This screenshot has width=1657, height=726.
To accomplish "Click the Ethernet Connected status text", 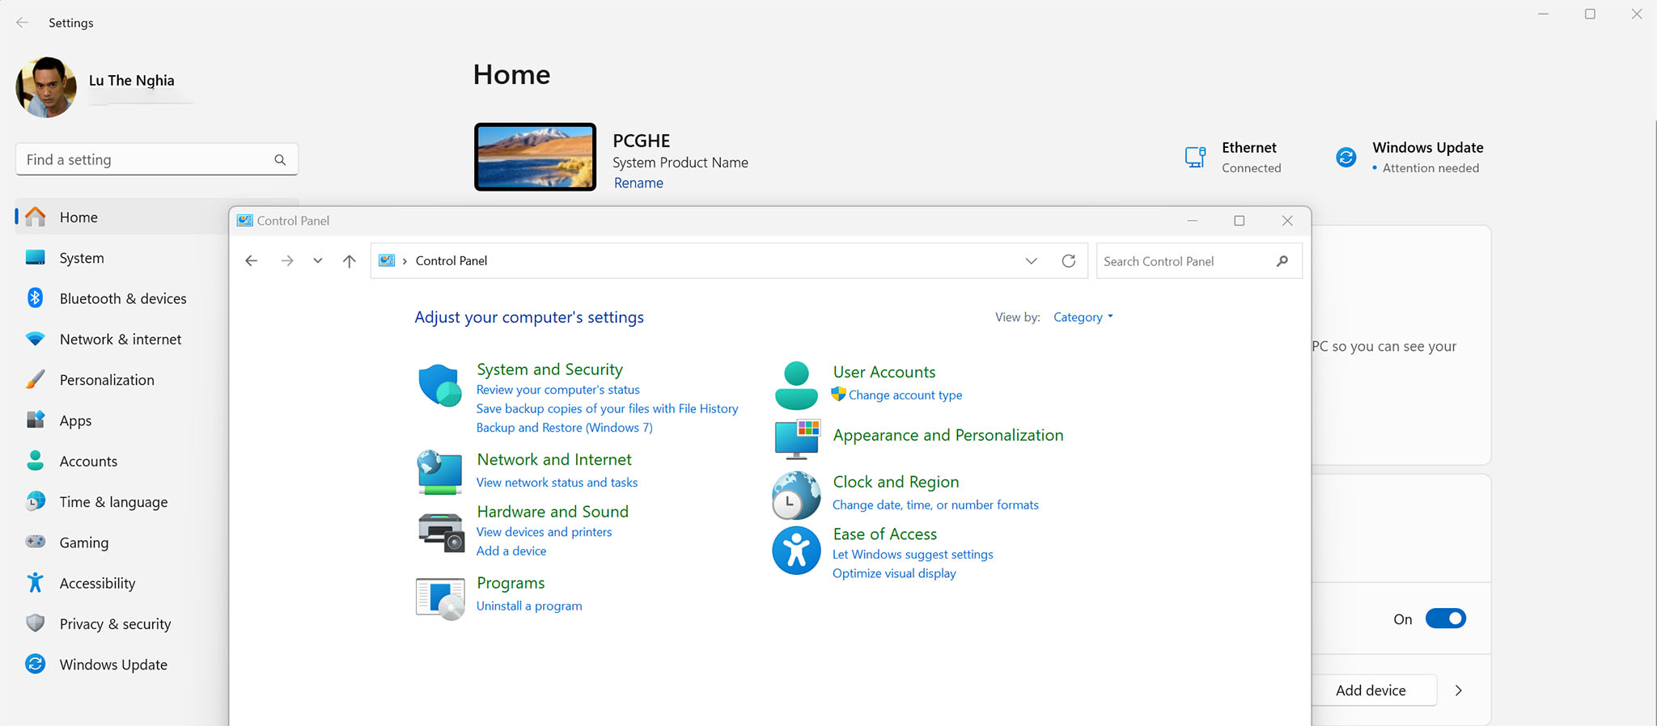I will (x=1252, y=168).
